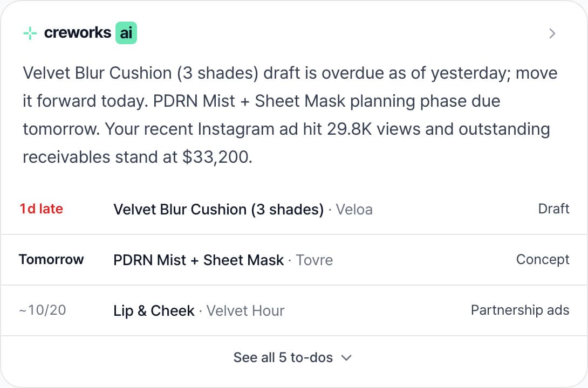588x388 pixels.
Task: Click the green creworks sparkle logo icon
Action: click(30, 33)
